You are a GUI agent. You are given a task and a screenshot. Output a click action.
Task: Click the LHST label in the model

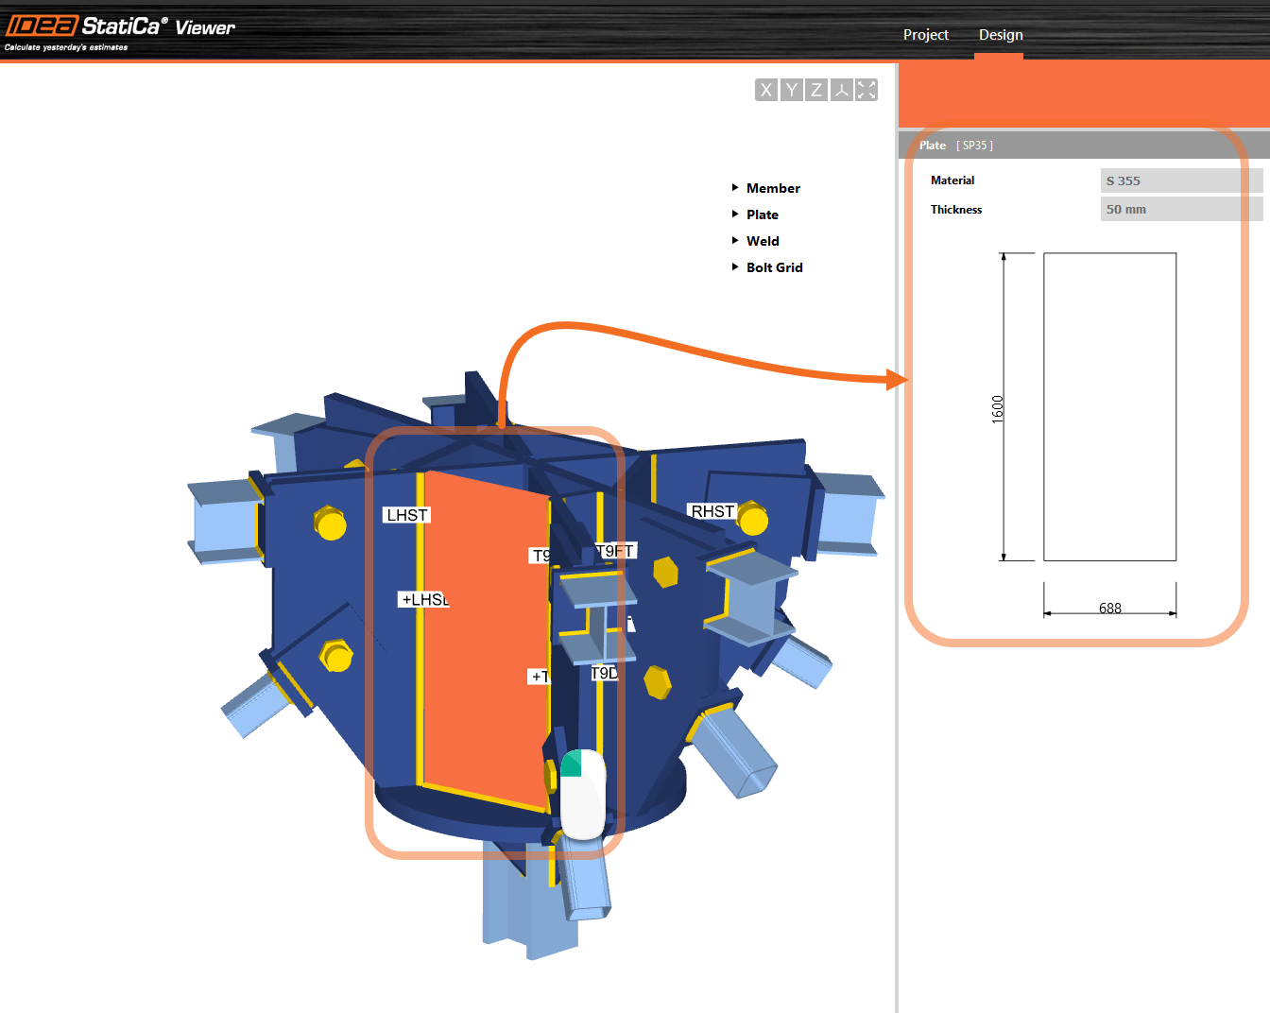click(x=407, y=515)
